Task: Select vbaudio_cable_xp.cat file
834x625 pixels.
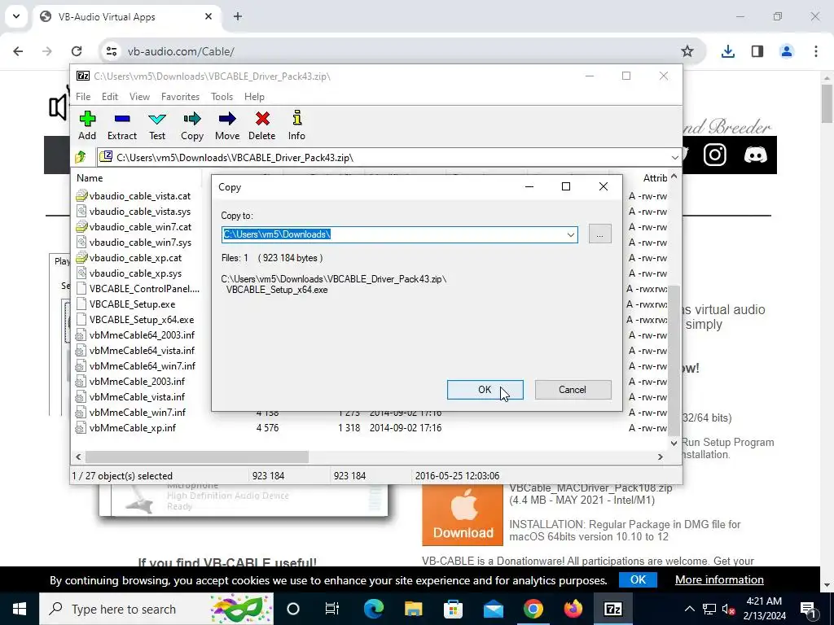Action: [x=136, y=258]
